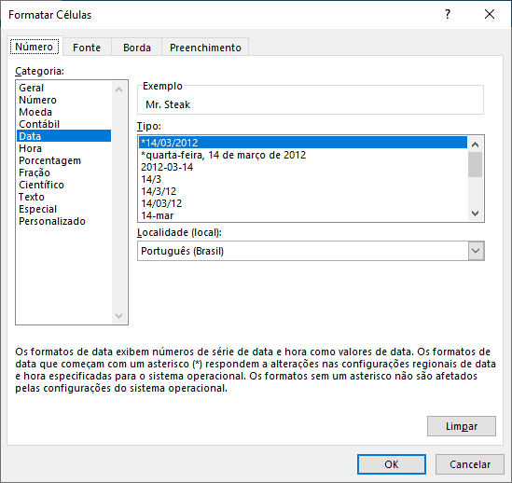Click the Tipo list scroll-up arrow
This screenshot has width=512, height=483.
pyautogui.click(x=475, y=145)
